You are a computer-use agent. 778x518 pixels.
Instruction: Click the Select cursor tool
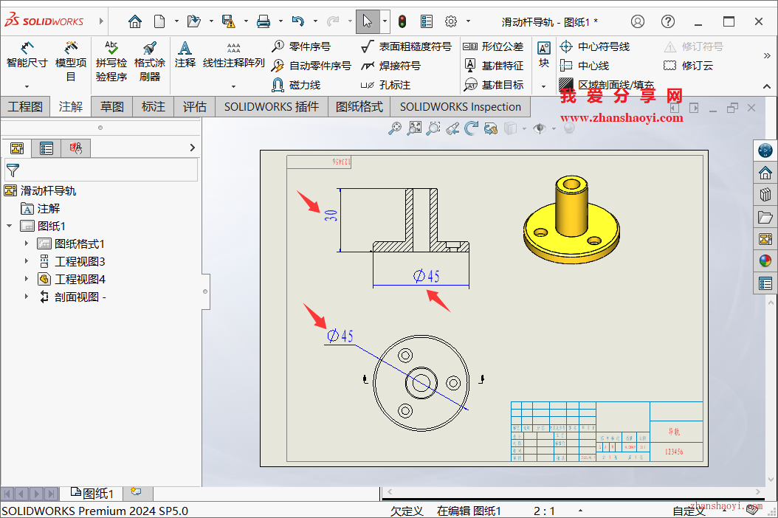pos(367,21)
